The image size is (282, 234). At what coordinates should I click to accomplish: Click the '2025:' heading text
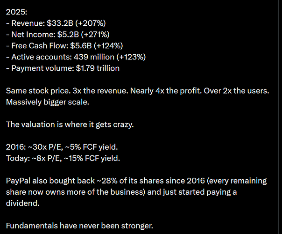pyautogui.click(x=16, y=12)
